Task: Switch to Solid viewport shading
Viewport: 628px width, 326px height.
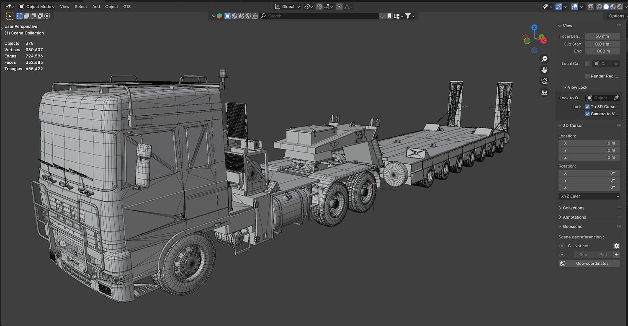Action: pos(606,7)
